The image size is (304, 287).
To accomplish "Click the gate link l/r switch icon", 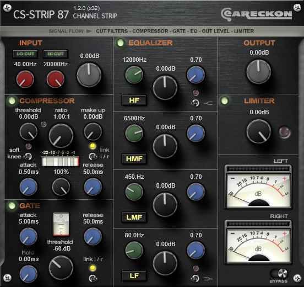I will [x=93, y=278].
